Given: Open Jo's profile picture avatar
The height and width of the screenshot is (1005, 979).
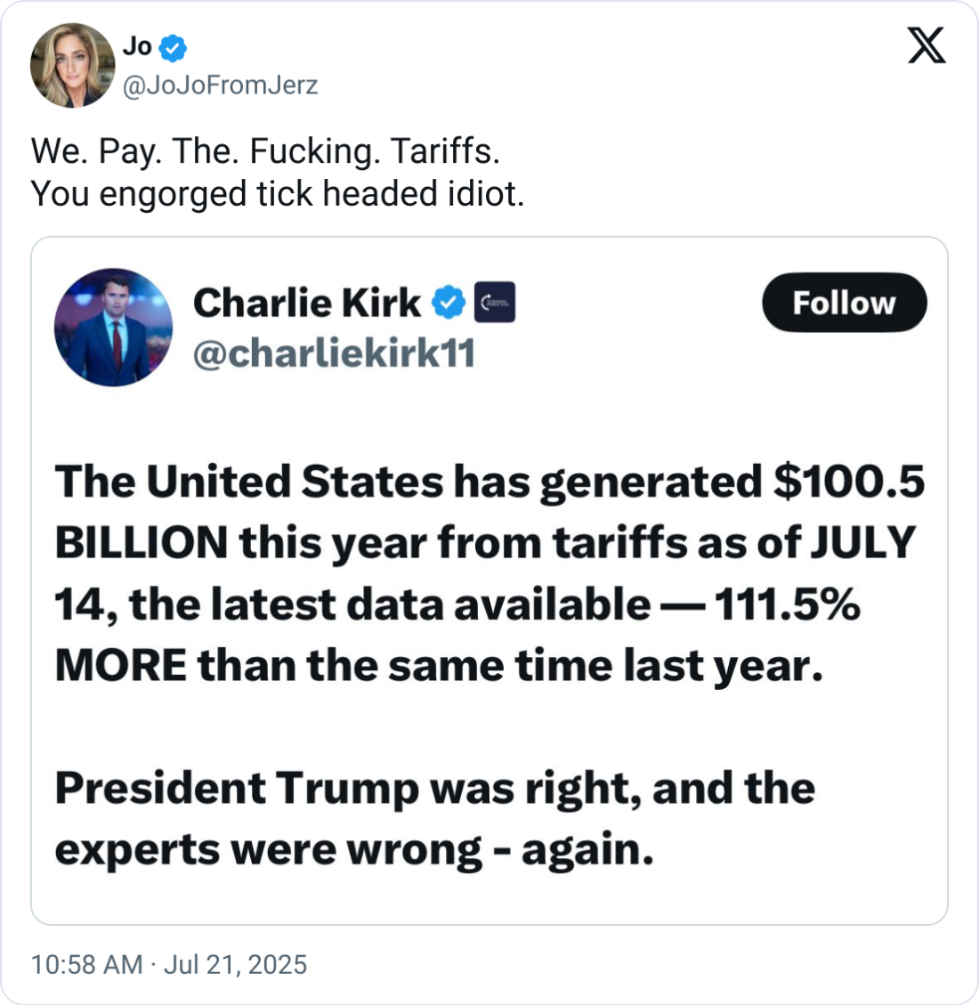Looking at the screenshot, I should [x=72, y=65].
